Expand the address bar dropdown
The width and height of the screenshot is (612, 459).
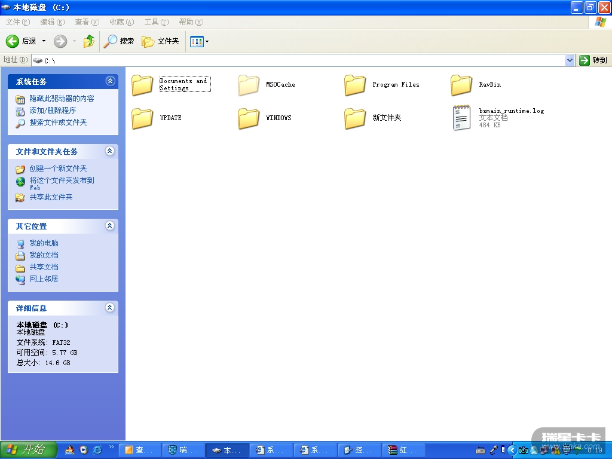click(570, 60)
